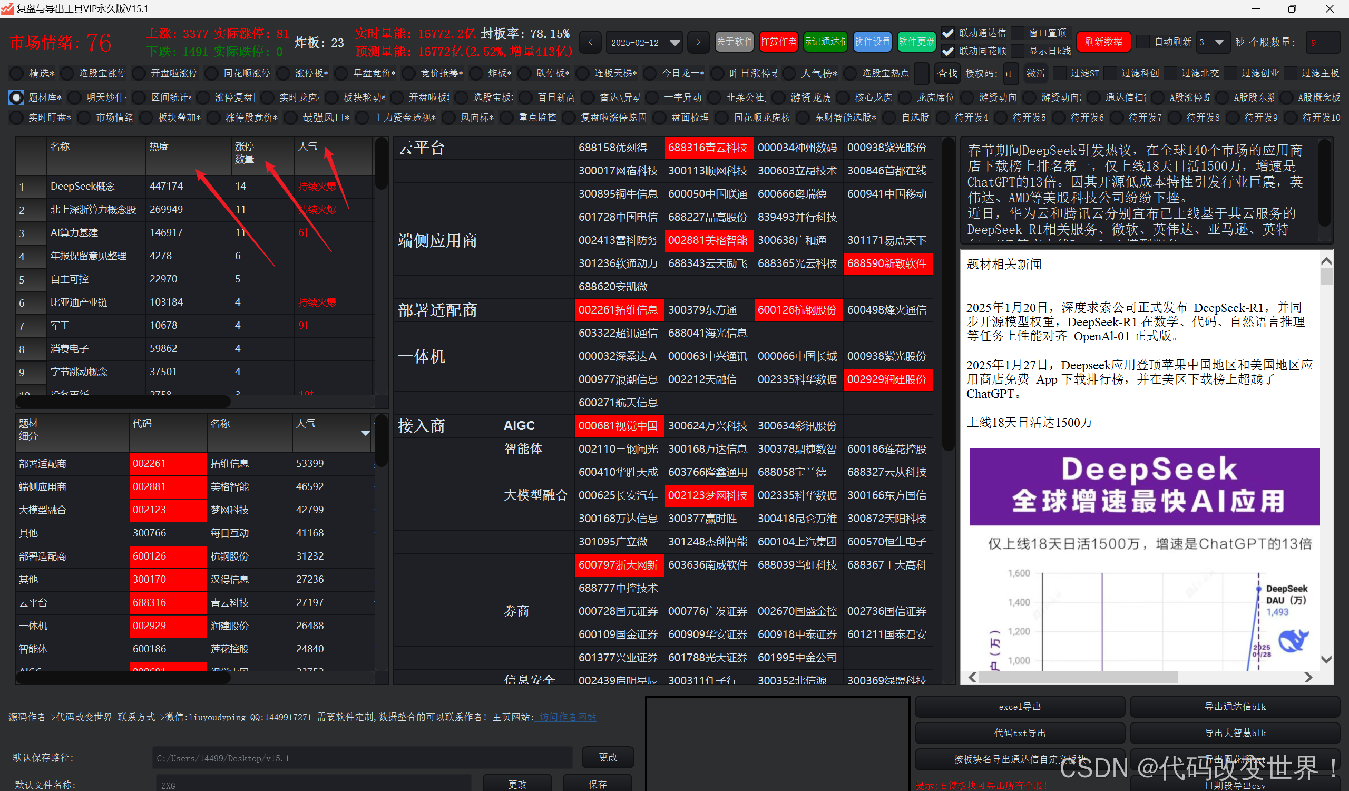Click sort arrow in lower 人气 column header

click(x=366, y=433)
